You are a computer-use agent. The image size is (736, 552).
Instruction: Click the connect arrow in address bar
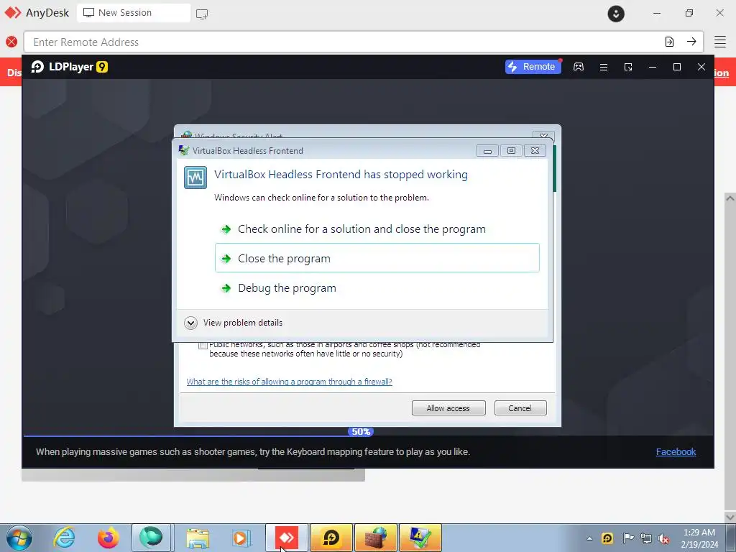(691, 42)
